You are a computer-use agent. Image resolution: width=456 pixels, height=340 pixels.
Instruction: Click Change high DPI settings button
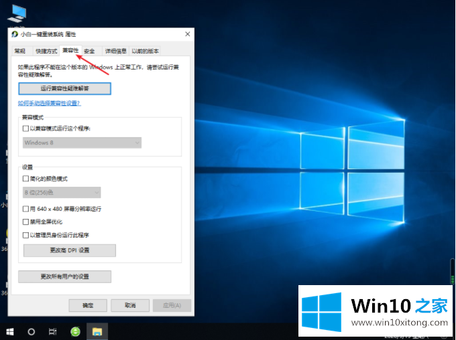pos(70,250)
